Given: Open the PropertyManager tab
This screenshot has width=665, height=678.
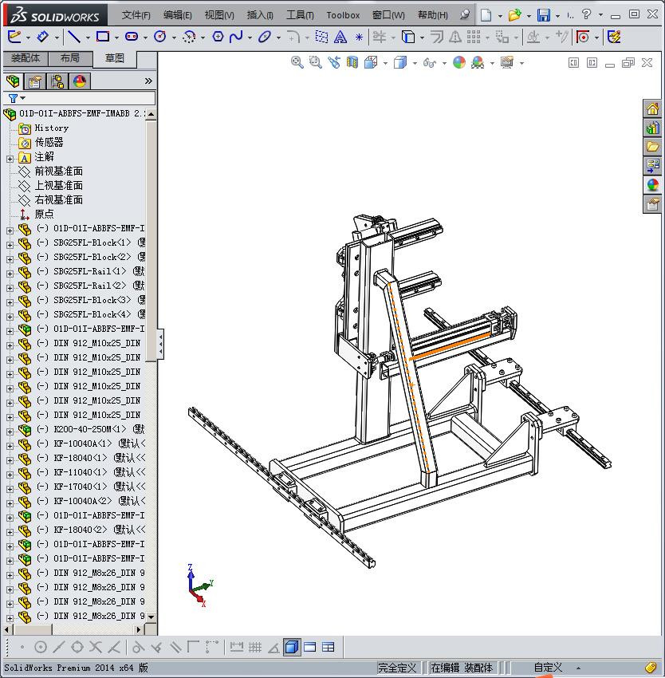Looking at the screenshot, I should 35,81.
